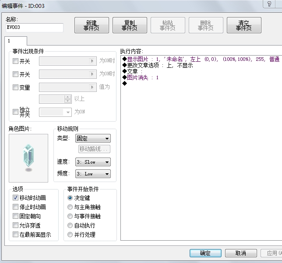
Task: Select the 自动执行 trigger radio button
Action: click(70, 225)
